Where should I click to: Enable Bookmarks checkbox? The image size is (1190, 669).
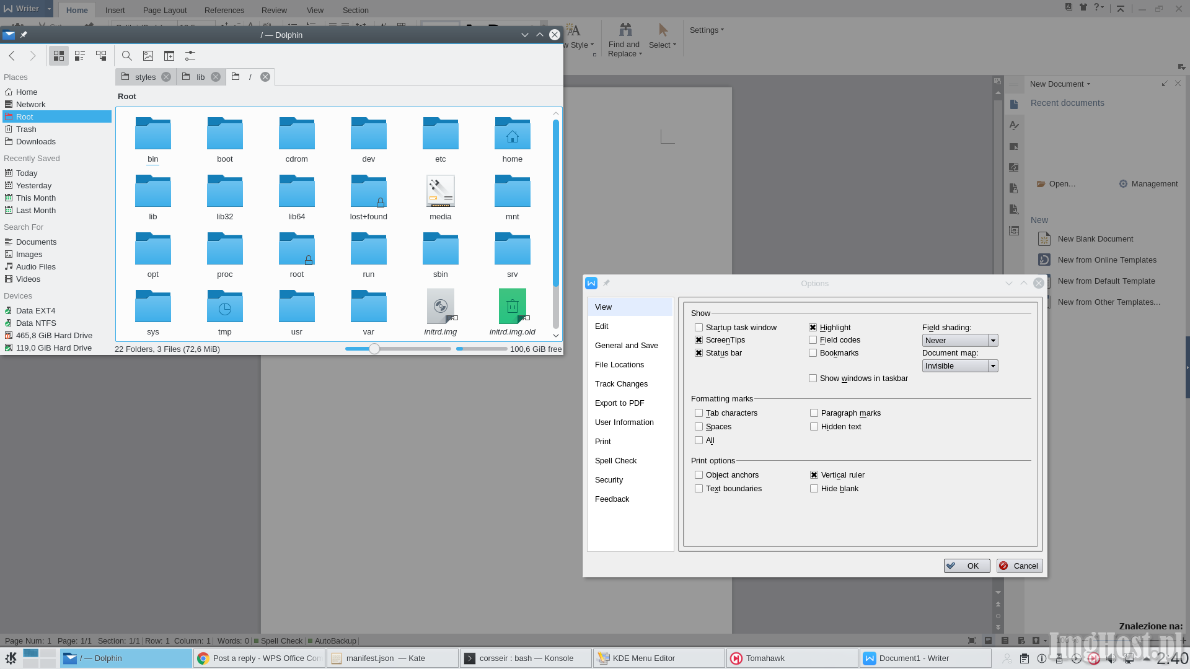(813, 353)
